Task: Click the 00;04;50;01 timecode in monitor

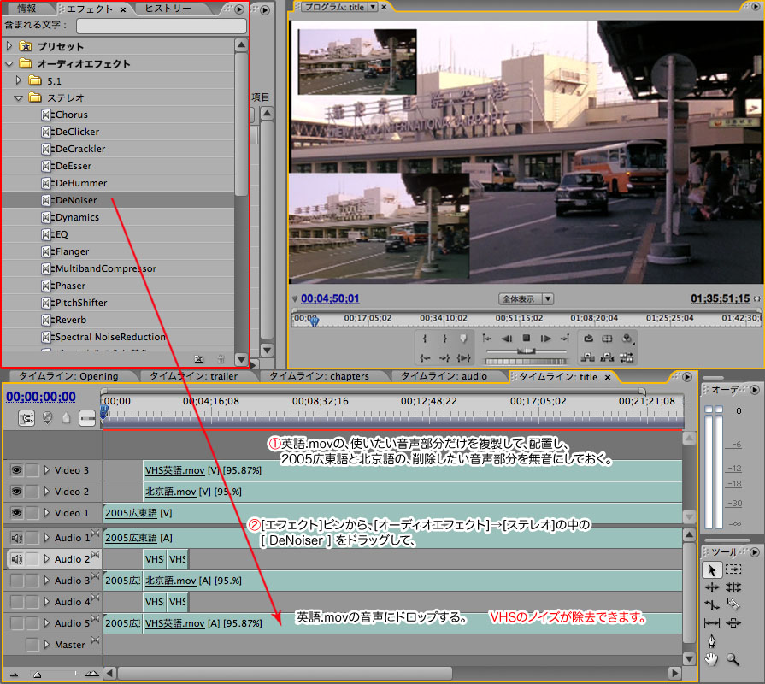Action: (x=330, y=298)
